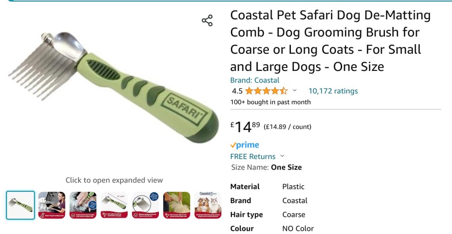Viewport: 452px width, 234px height.
Task: Select the woman grooming white dog thumbnail
Action: (x=52, y=205)
